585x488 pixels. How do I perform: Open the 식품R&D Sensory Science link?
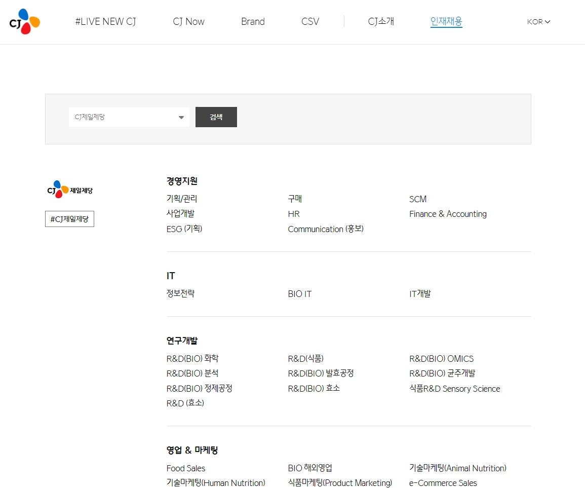455,388
